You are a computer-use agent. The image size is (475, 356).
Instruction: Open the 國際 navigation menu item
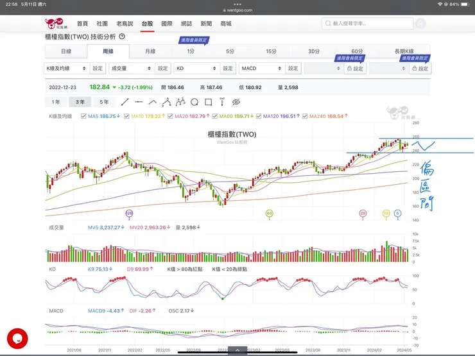[x=167, y=24]
